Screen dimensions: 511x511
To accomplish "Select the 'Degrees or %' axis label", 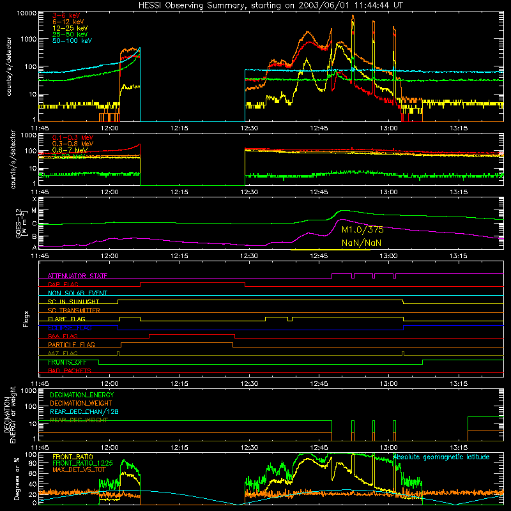I will [17, 478].
